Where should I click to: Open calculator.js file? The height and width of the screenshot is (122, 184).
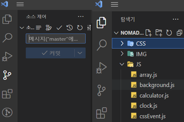[x=148, y=95]
